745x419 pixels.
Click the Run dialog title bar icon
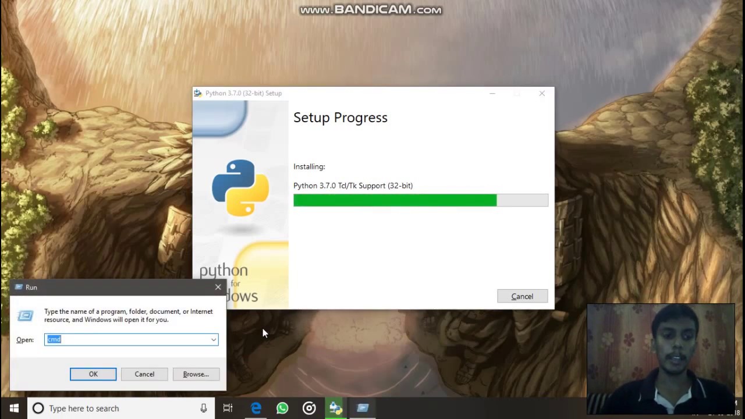click(19, 287)
